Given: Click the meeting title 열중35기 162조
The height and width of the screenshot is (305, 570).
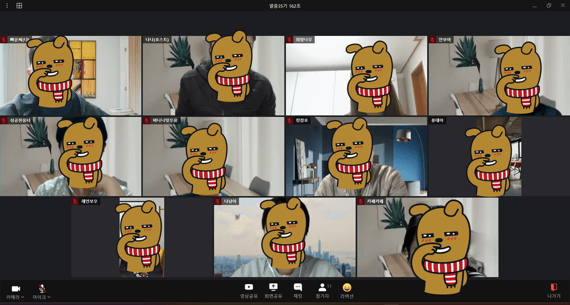Looking at the screenshot, I should pyautogui.click(x=284, y=6).
